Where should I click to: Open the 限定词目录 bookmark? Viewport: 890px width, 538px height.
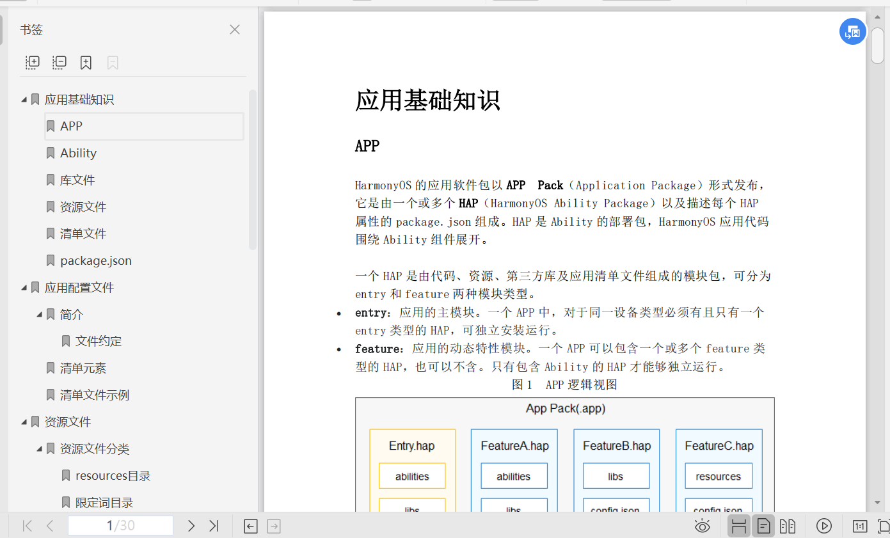tap(104, 502)
